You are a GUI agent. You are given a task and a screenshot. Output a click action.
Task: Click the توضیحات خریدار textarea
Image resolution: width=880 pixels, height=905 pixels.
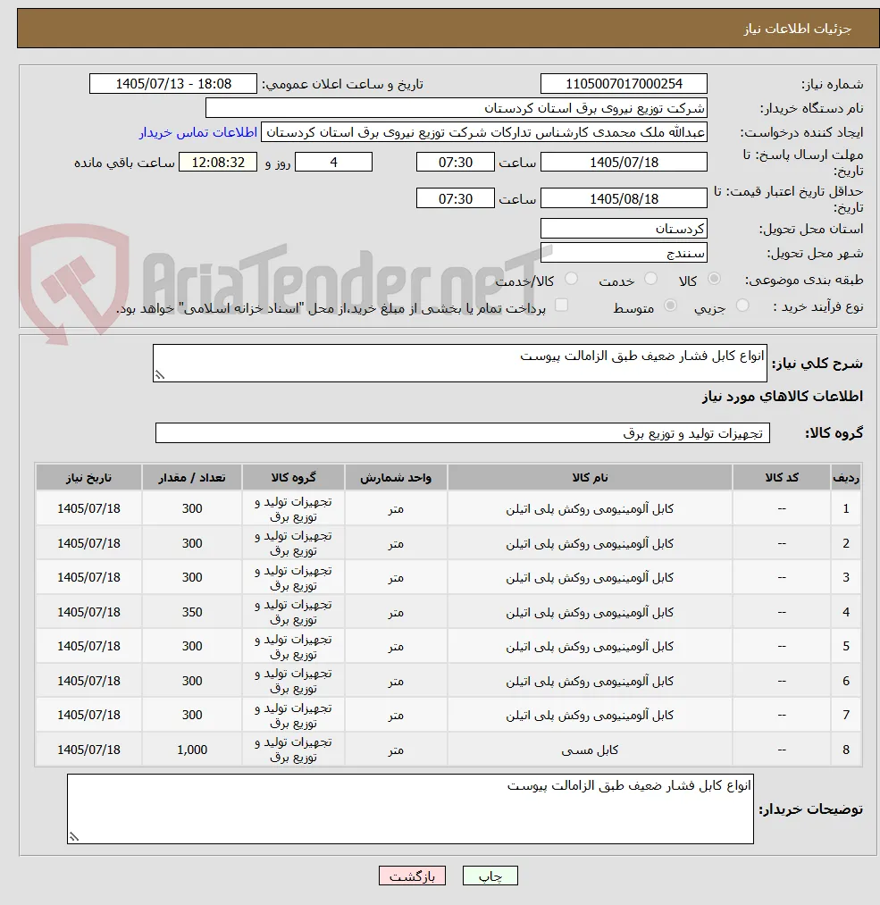(x=410, y=809)
